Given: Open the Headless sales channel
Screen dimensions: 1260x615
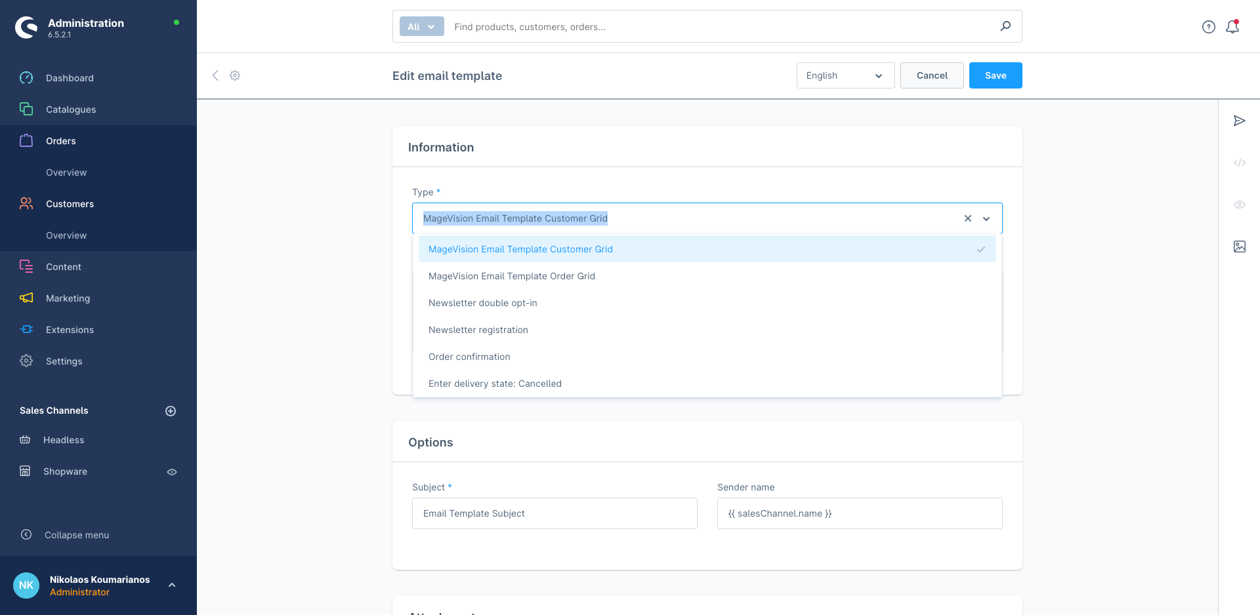Looking at the screenshot, I should [x=64, y=440].
